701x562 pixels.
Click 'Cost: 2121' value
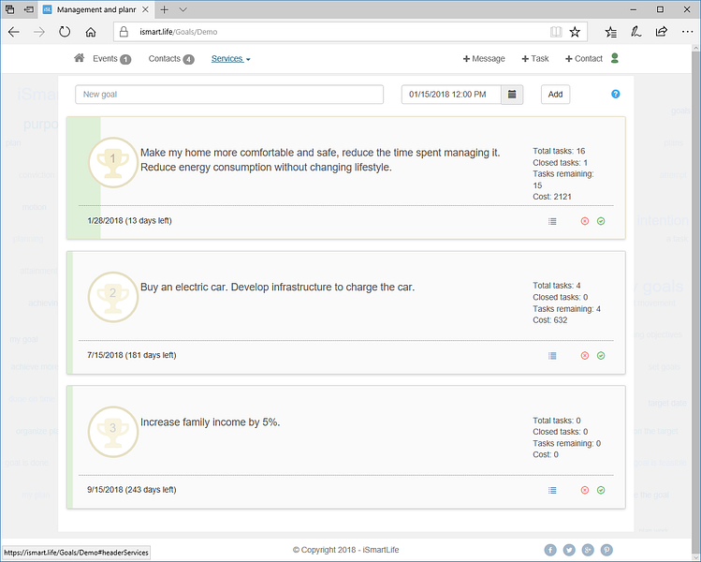[x=552, y=197]
